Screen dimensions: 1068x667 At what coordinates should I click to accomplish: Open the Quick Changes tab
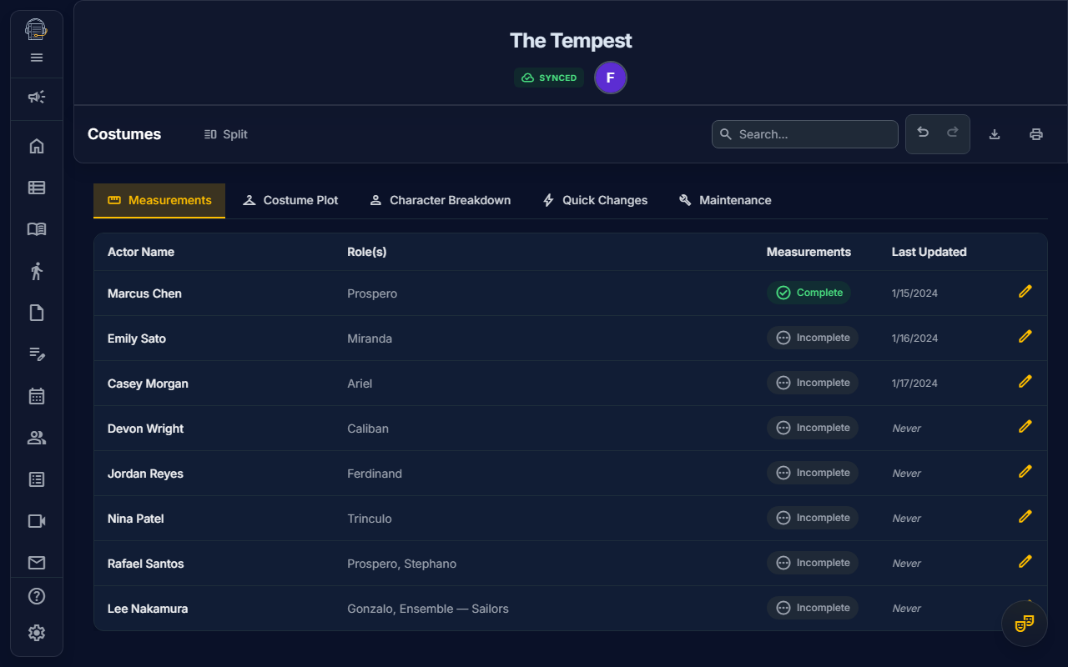click(x=595, y=200)
